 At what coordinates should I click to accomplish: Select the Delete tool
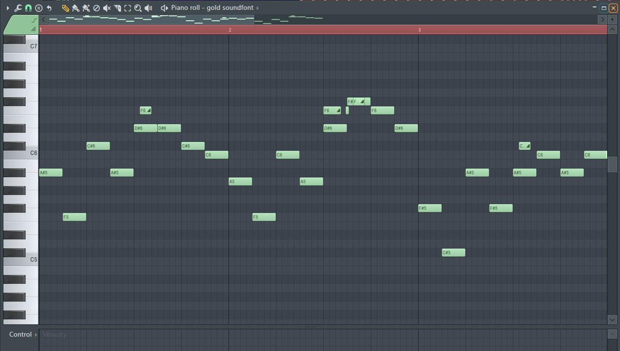[96, 8]
